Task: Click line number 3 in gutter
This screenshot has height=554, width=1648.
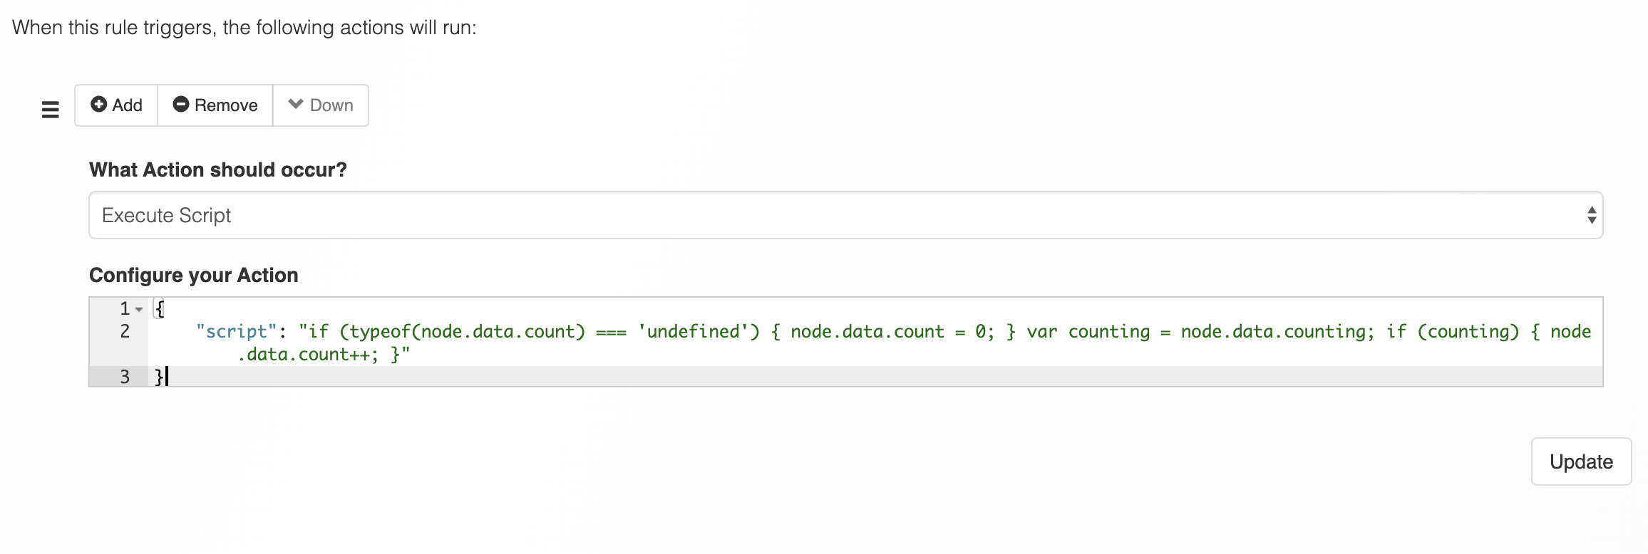Action: (x=125, y=377)
